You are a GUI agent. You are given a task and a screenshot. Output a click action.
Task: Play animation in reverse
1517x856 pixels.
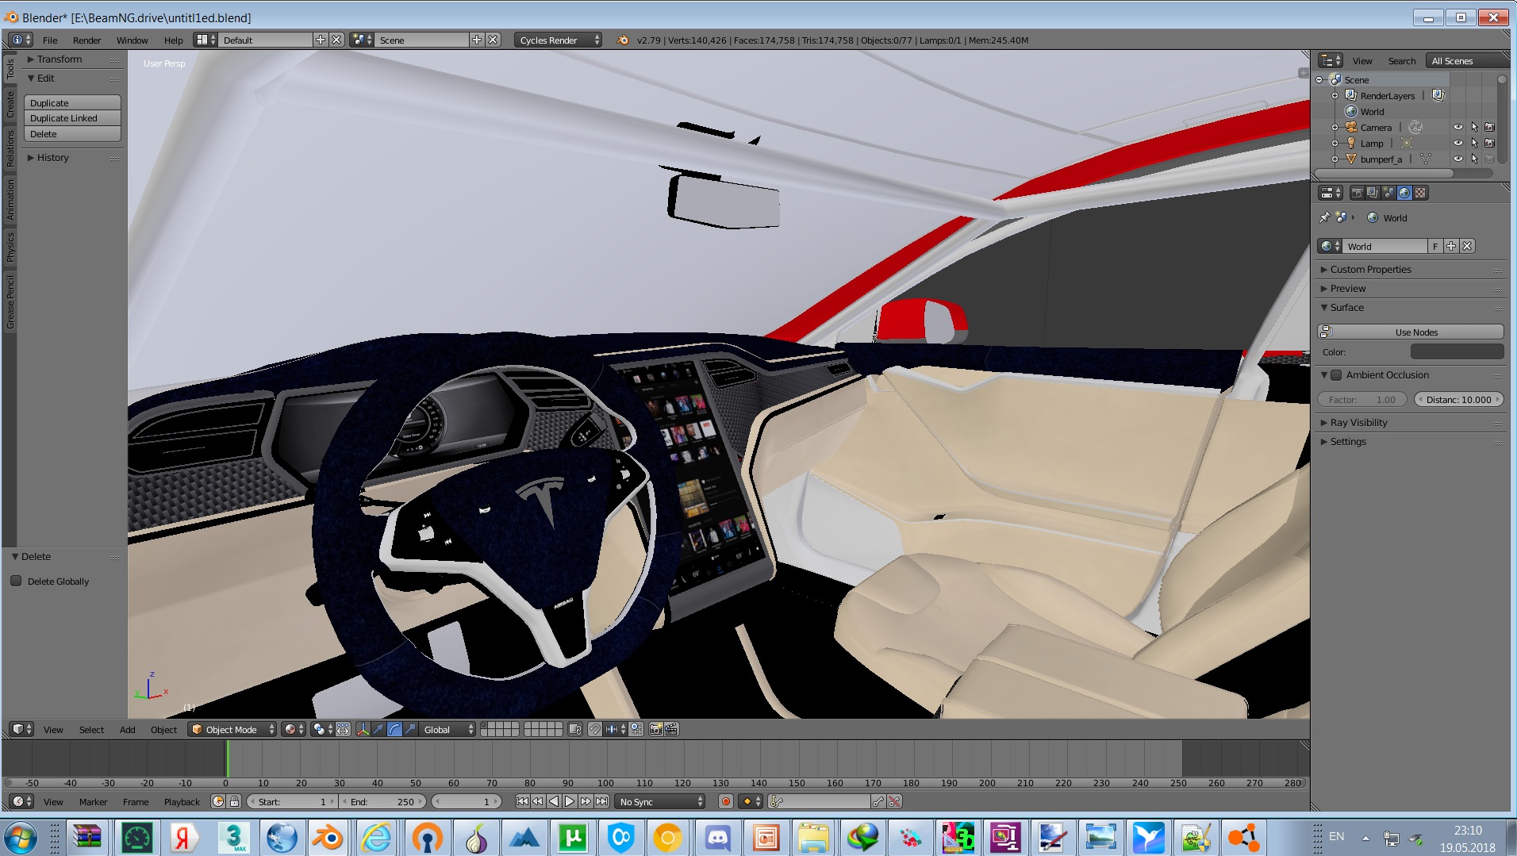coord(554,801)
